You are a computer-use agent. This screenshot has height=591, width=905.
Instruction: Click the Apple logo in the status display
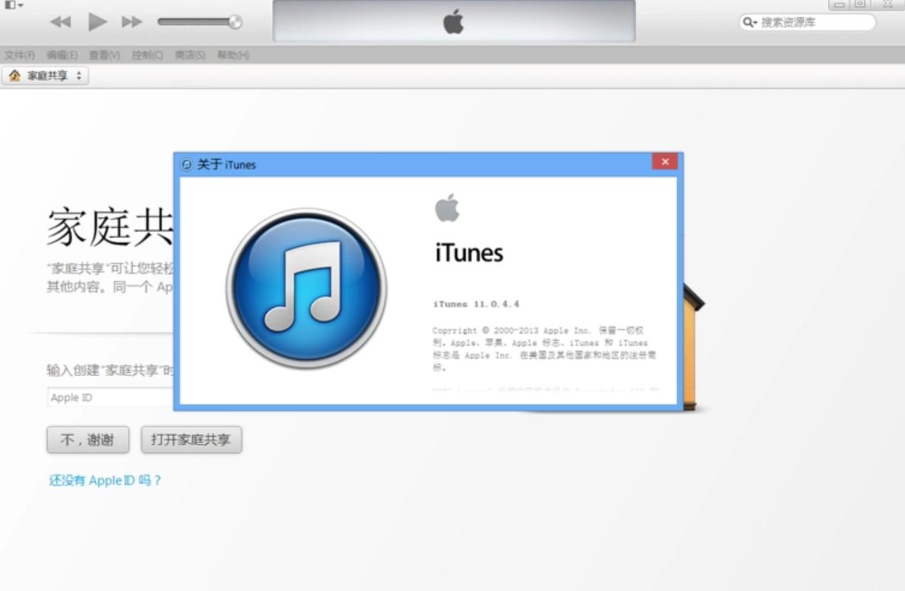click(453, 21)
